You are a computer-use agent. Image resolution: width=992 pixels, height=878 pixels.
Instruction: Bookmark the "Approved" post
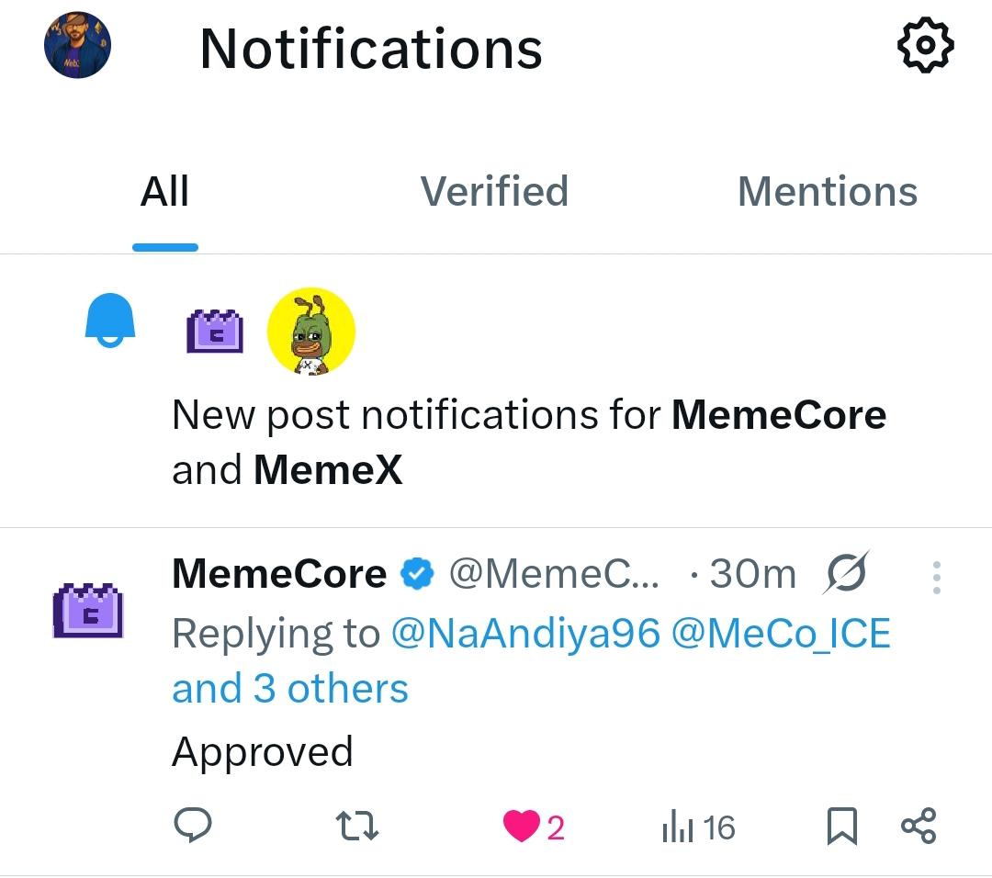841,826
